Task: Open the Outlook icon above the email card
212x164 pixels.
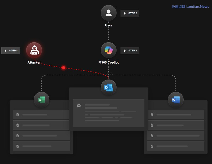Action: click(109, 87)
